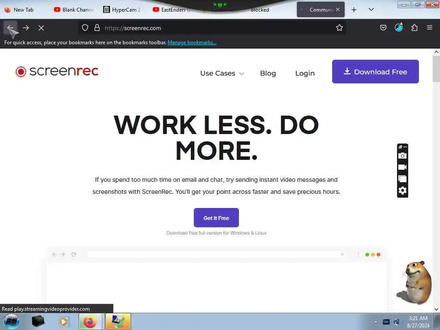Open a new tab with the plus button
This screenshot has width=440, height=330.
click(x=354, y=10)
